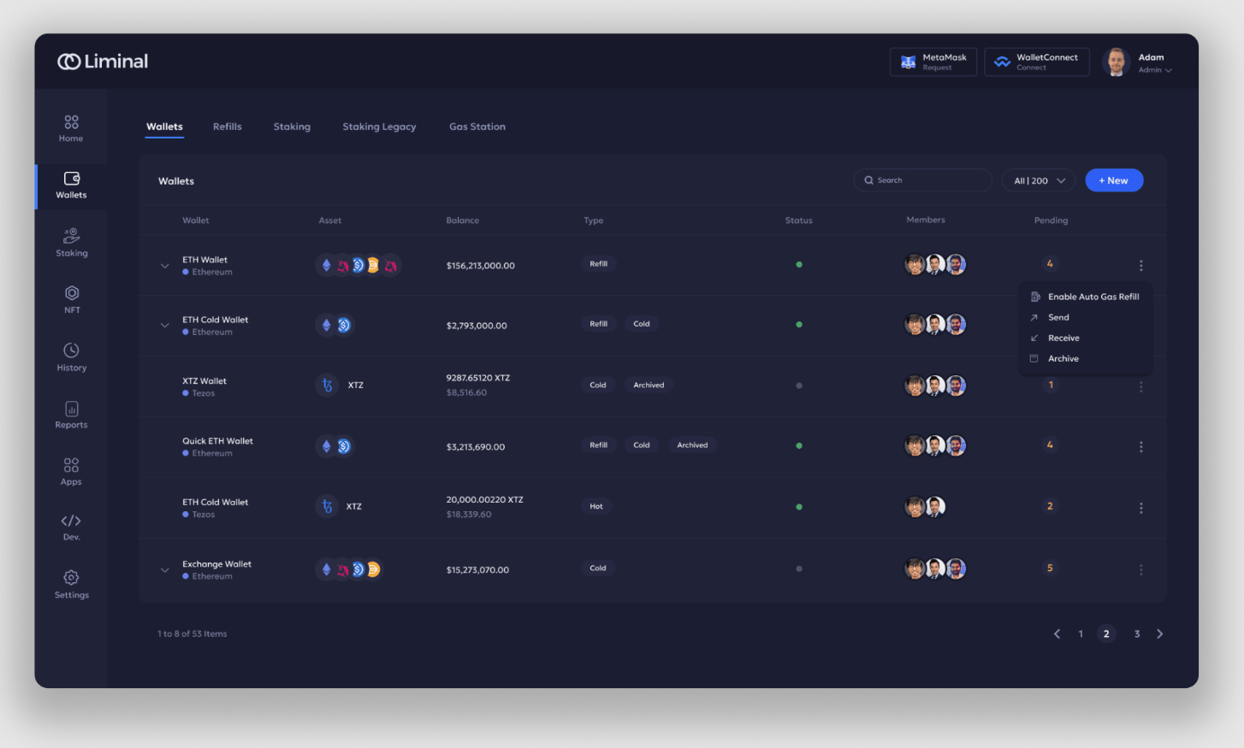Click the WalletConnect Connect button
1244x748 pixels.
pyautogui.click(x=1037, y=62)
